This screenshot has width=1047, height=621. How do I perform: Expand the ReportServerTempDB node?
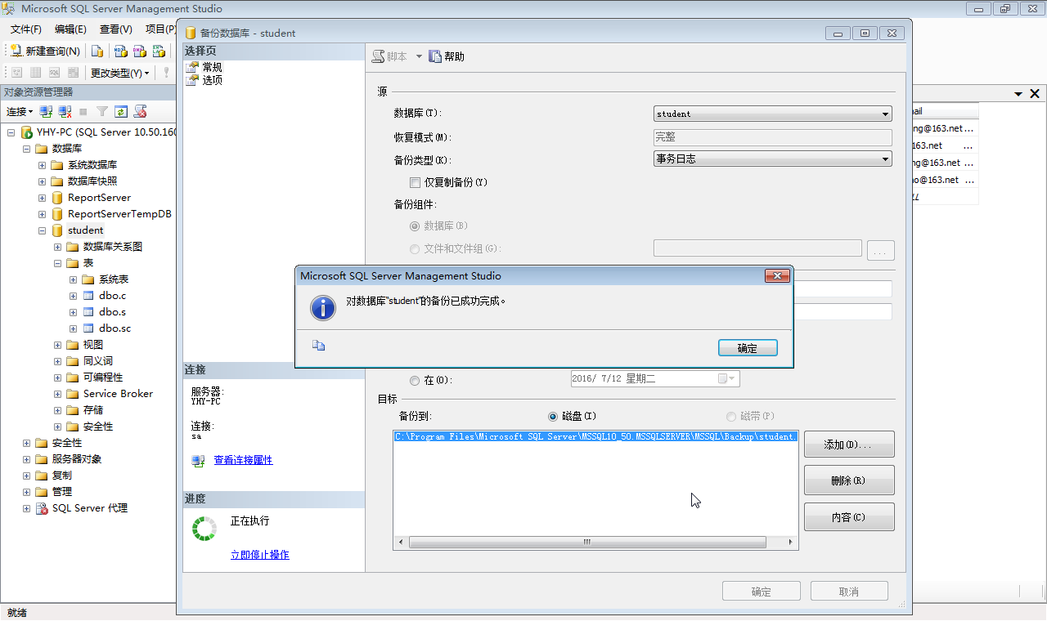[x=43, y=214]
